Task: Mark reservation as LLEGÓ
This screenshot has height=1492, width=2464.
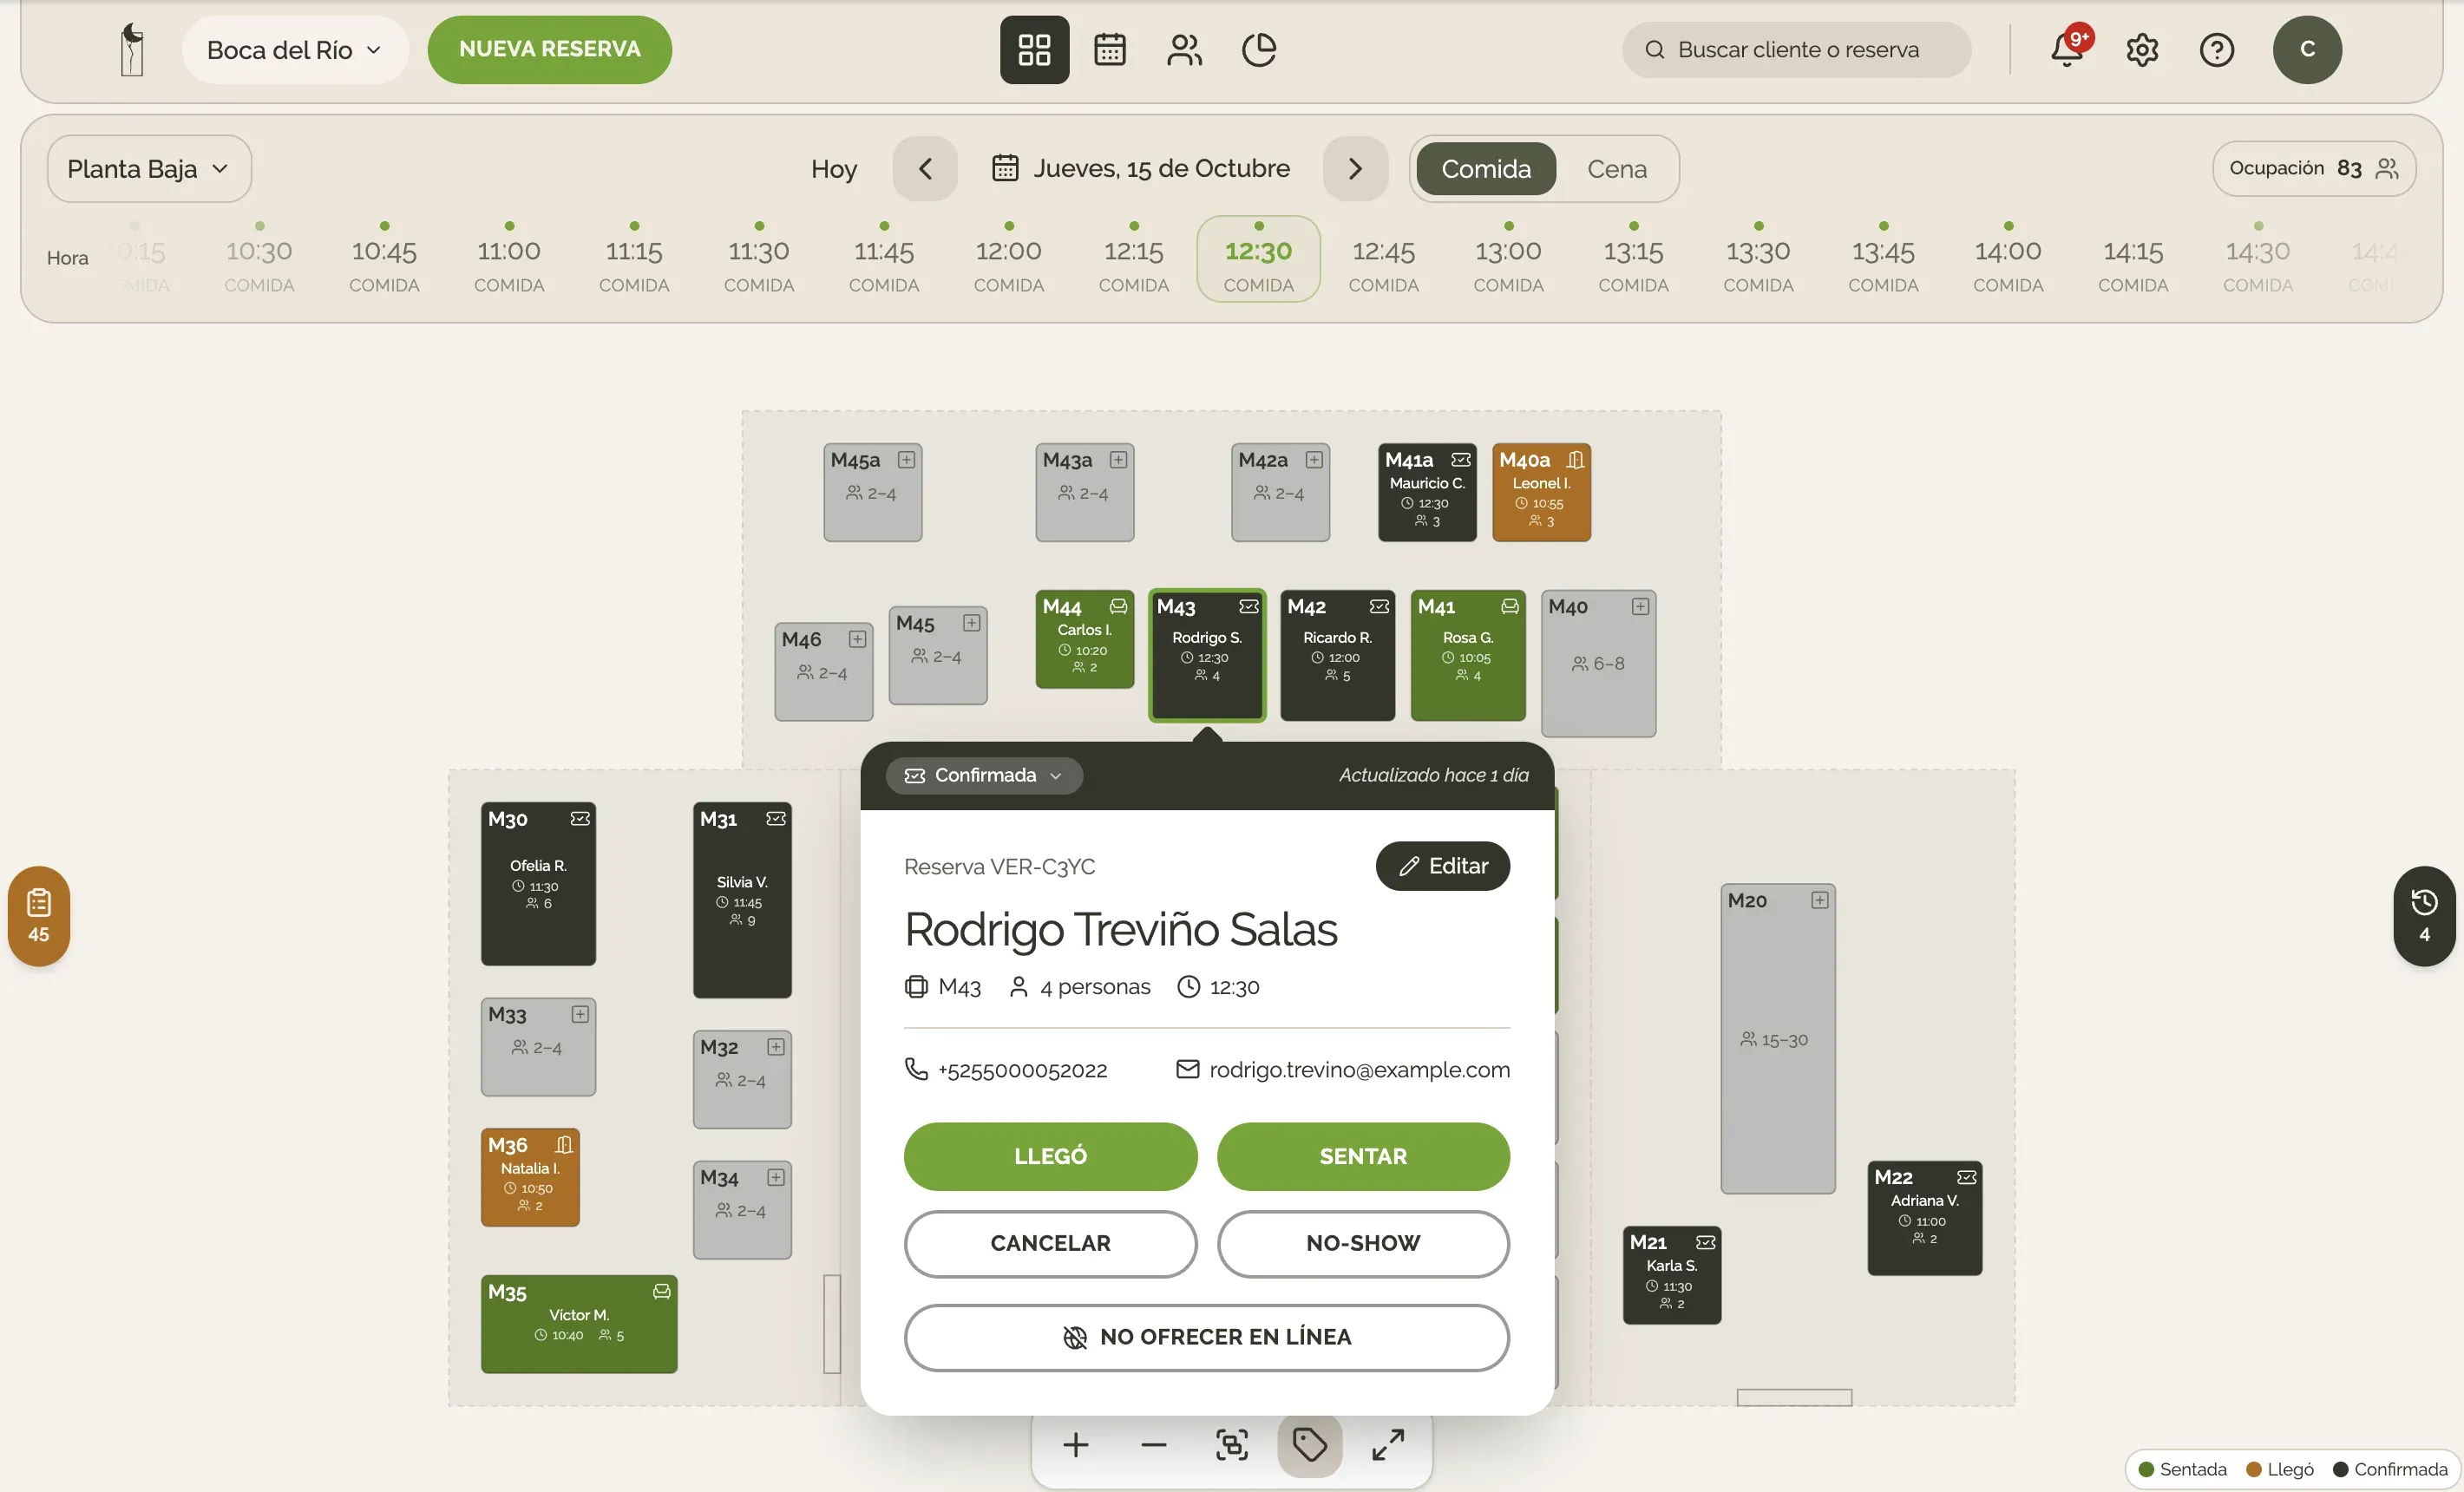Action: tap(1050, 1157)
